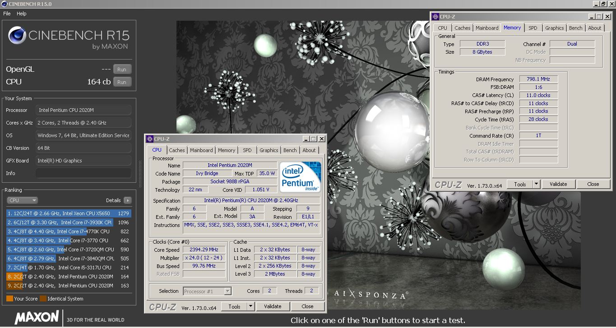Screen dimensions: 616x328
Task: Open the File menu in Cinebench
Action: coord(7,14)
